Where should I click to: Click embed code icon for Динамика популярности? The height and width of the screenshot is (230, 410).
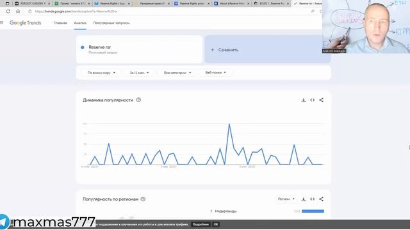point(312,100)
